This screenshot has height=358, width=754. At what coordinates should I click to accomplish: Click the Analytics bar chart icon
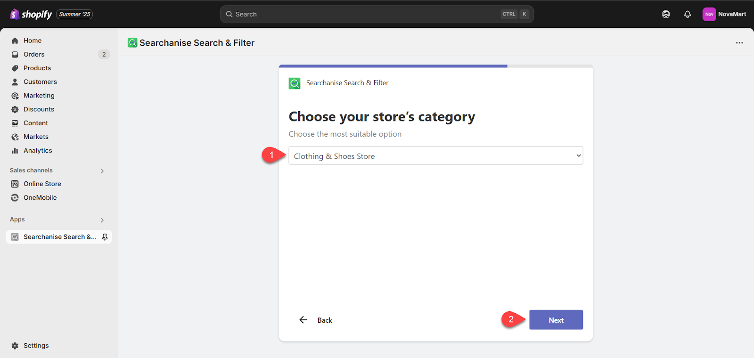point(15,150)
